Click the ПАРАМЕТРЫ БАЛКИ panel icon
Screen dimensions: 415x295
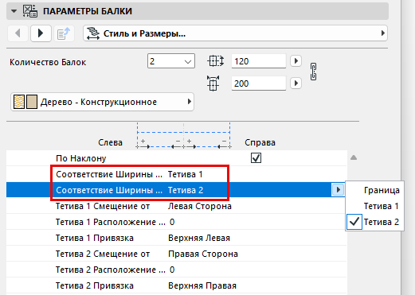pos(30,11)
